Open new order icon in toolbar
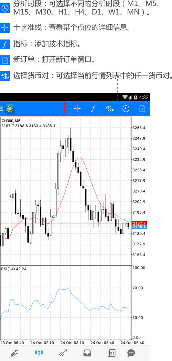 coord(142,109)
